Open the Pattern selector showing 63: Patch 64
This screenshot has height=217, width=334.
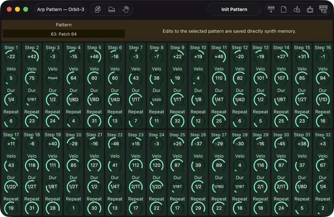pos(64,34)
